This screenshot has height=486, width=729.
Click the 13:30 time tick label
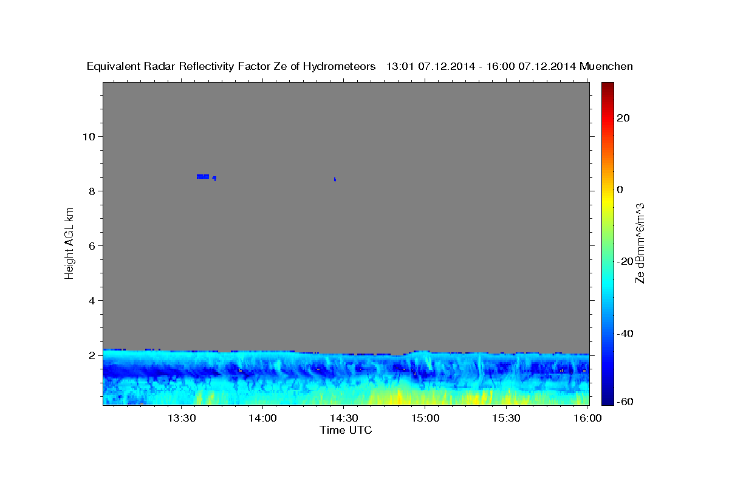click(181, 418)
